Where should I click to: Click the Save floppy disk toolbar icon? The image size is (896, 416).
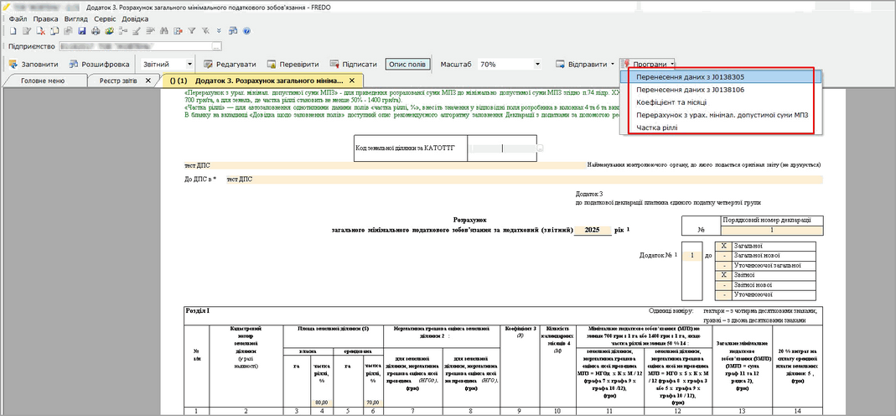click(82, 31)
